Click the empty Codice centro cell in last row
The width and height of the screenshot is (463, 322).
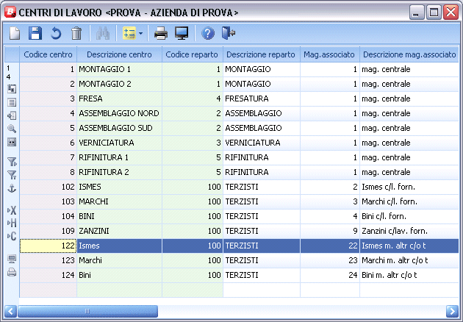(x=48, y=290)
